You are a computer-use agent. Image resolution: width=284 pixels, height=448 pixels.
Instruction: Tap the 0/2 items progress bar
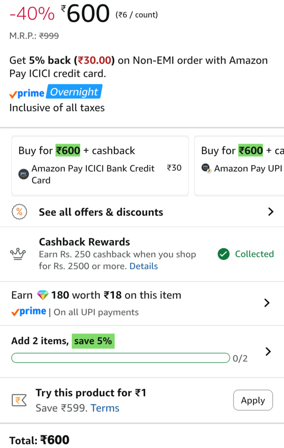point(120,358)
